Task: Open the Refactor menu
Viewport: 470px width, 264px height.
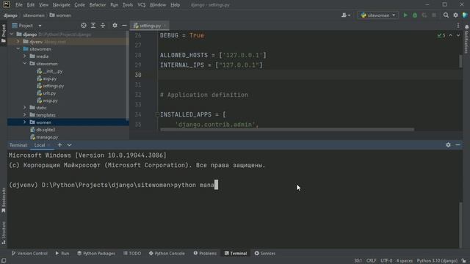Action: tap(98, 5)
